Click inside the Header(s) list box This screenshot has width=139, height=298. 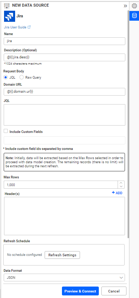(x=65, y=216)
